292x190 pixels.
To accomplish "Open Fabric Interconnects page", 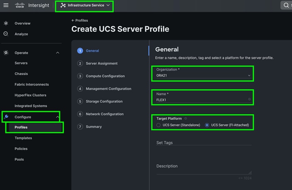I will tap(32, 84).
